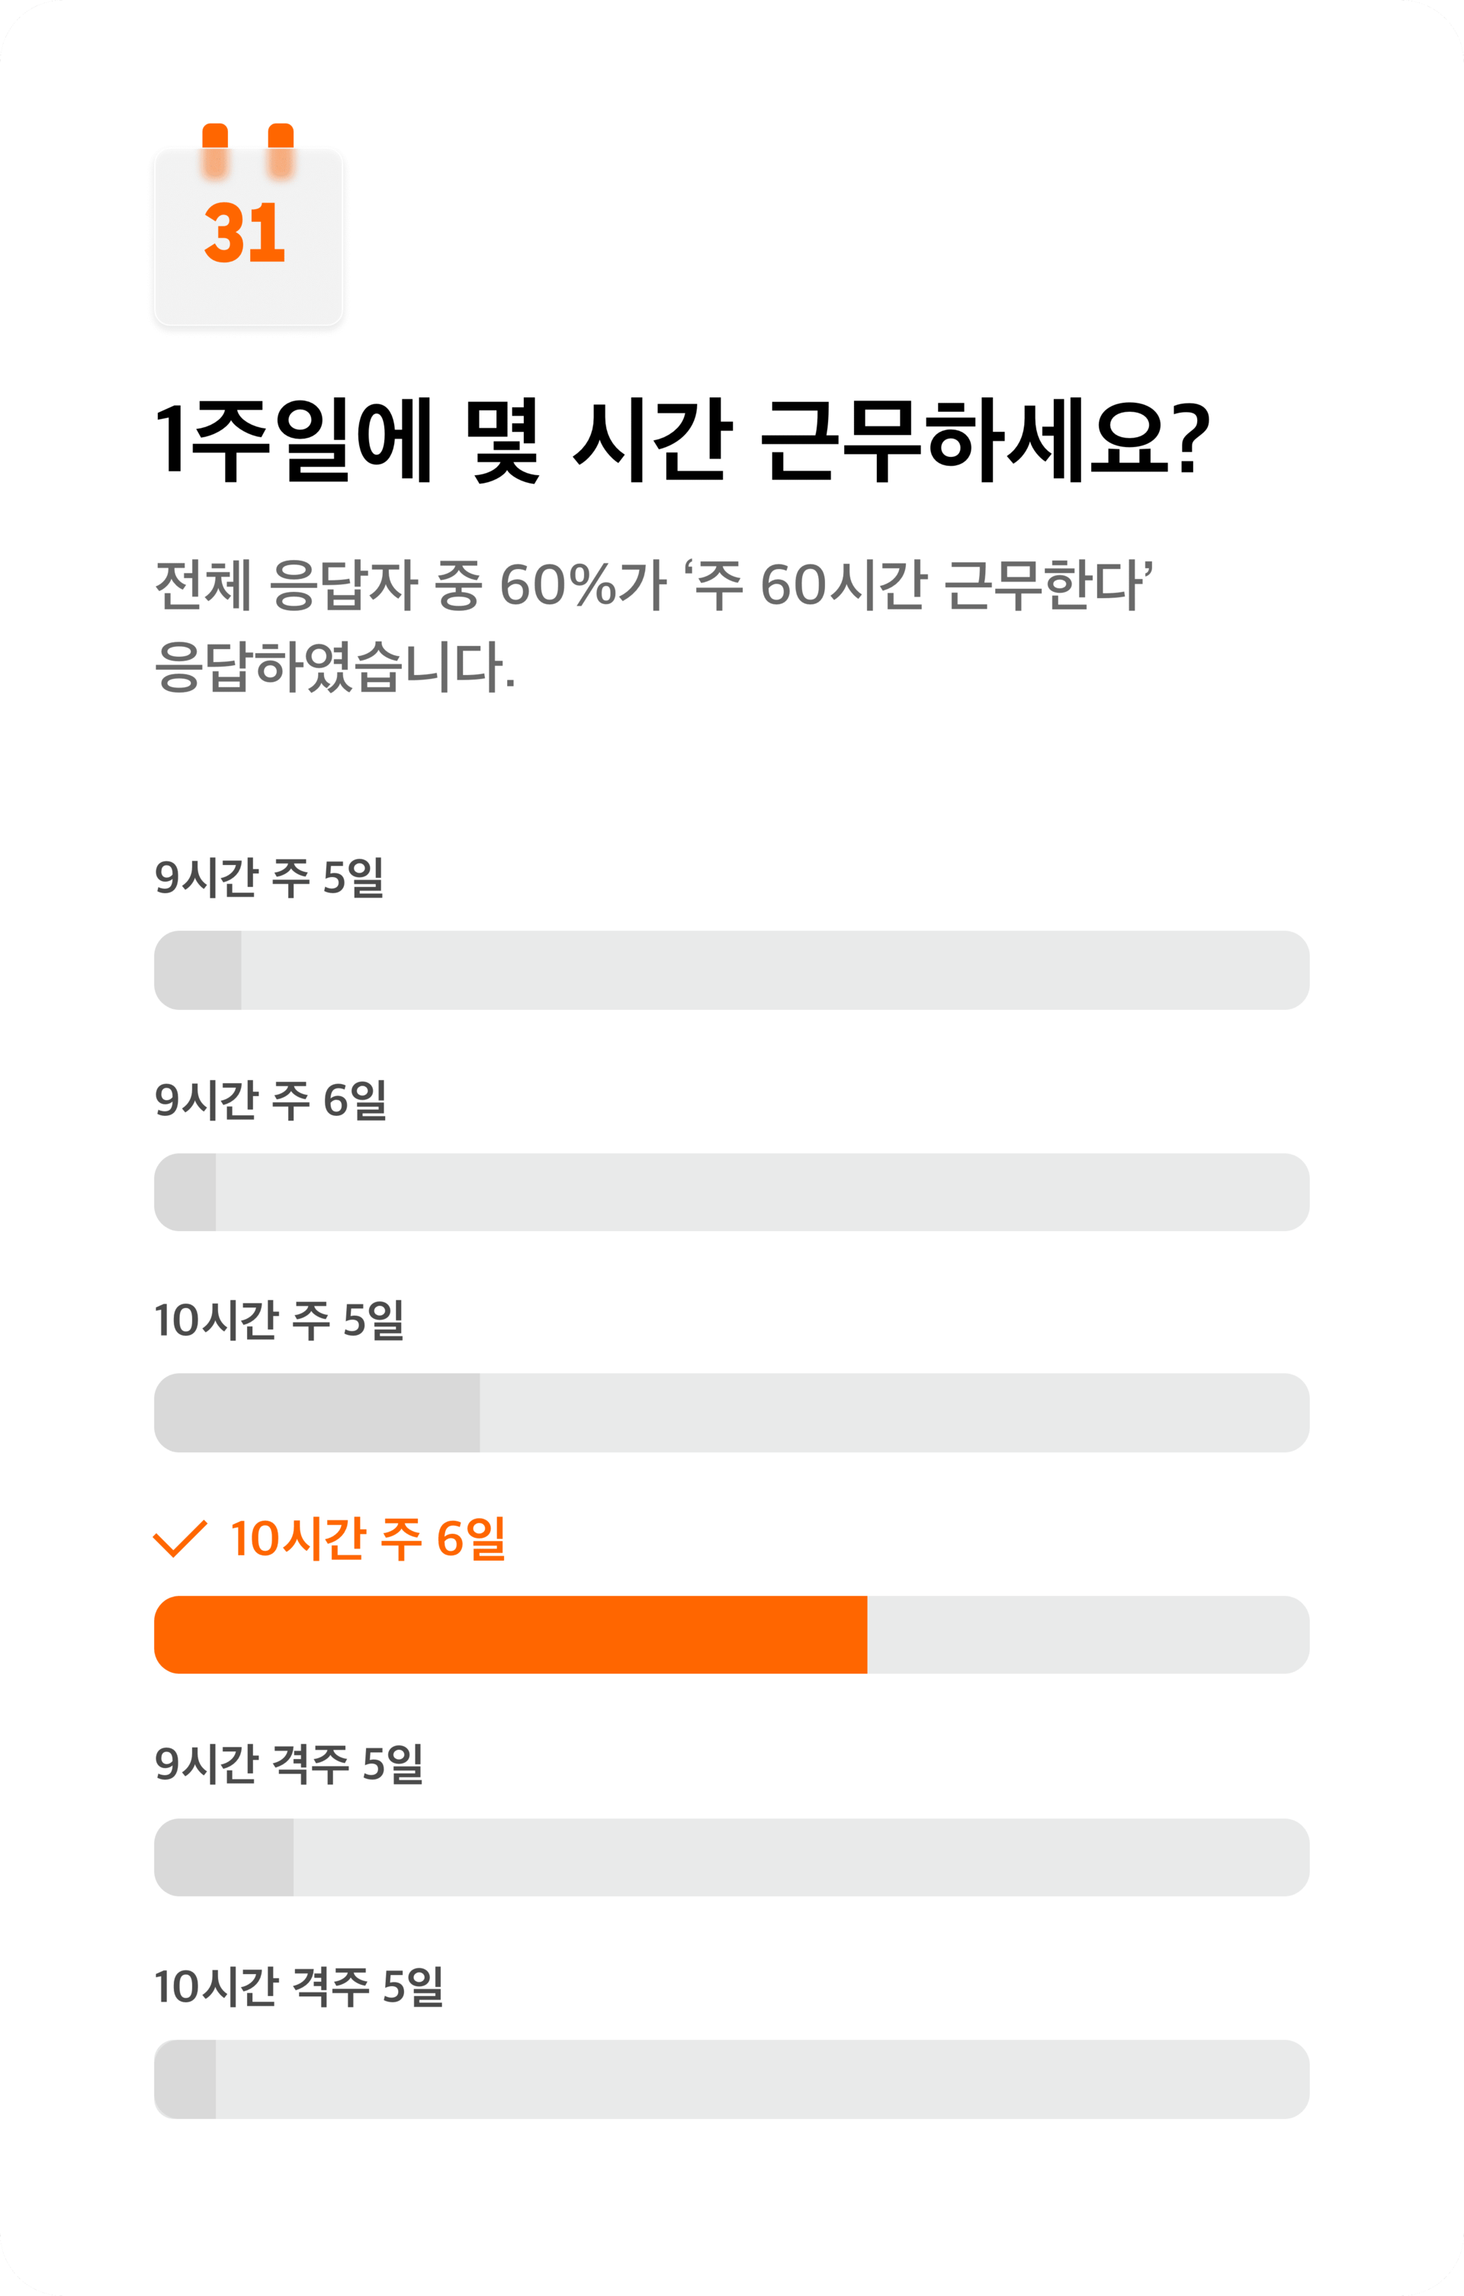Viewport: 1464px width, 2296px height.
Task: Click the unfilled part of orange bar
Action: tap(1089, 1634)
